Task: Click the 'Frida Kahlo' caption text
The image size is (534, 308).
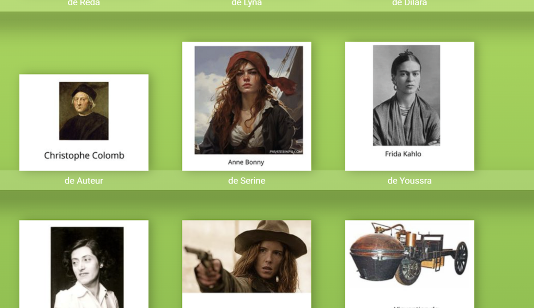Action: [403, 154]
